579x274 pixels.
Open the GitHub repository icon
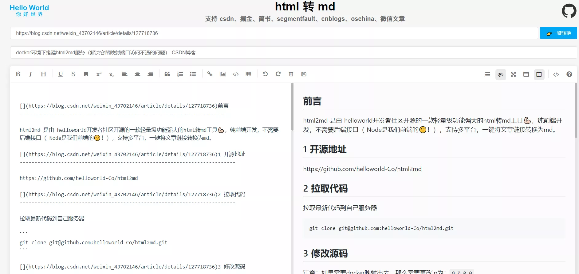pos(569,11)
